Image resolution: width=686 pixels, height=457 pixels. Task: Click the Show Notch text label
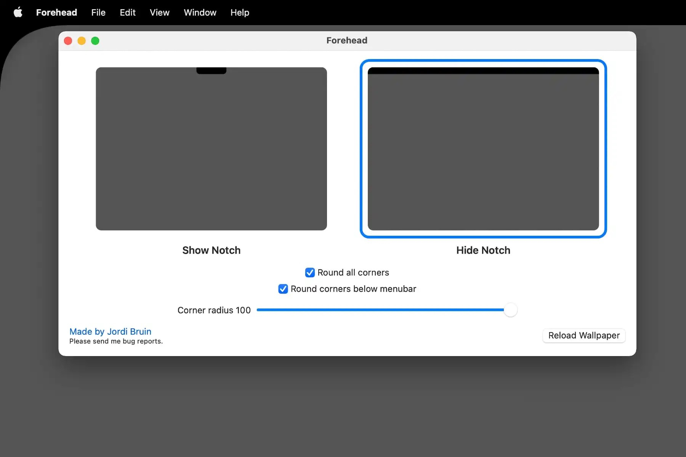pos(211,250)
